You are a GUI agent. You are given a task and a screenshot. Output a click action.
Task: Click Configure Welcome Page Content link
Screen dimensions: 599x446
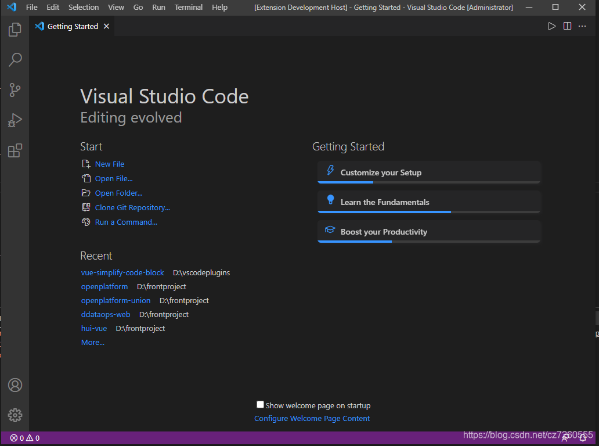click(x=312, y=419)
